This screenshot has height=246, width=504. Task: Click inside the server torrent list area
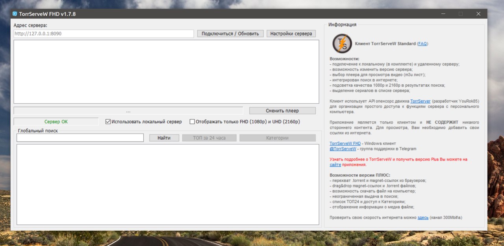[166, 72]
